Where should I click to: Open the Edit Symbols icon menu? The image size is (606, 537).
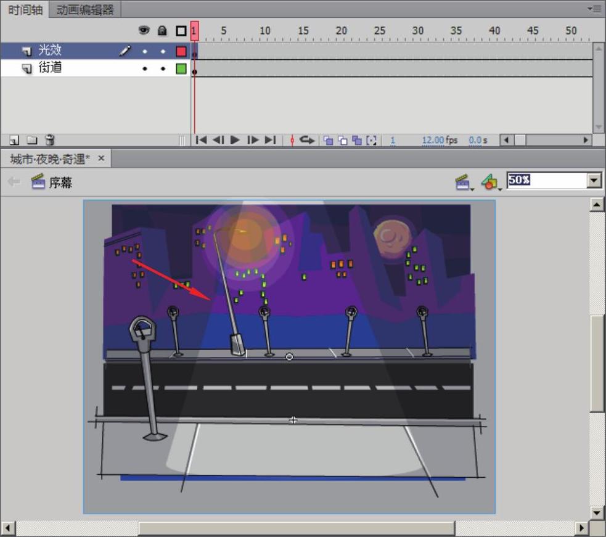tap(490, 182)
